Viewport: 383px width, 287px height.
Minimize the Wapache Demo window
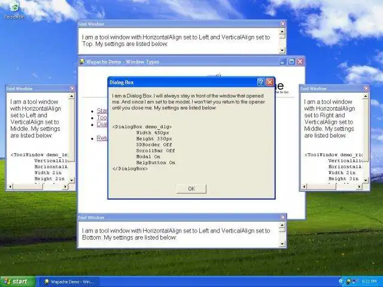coord(282,62)
